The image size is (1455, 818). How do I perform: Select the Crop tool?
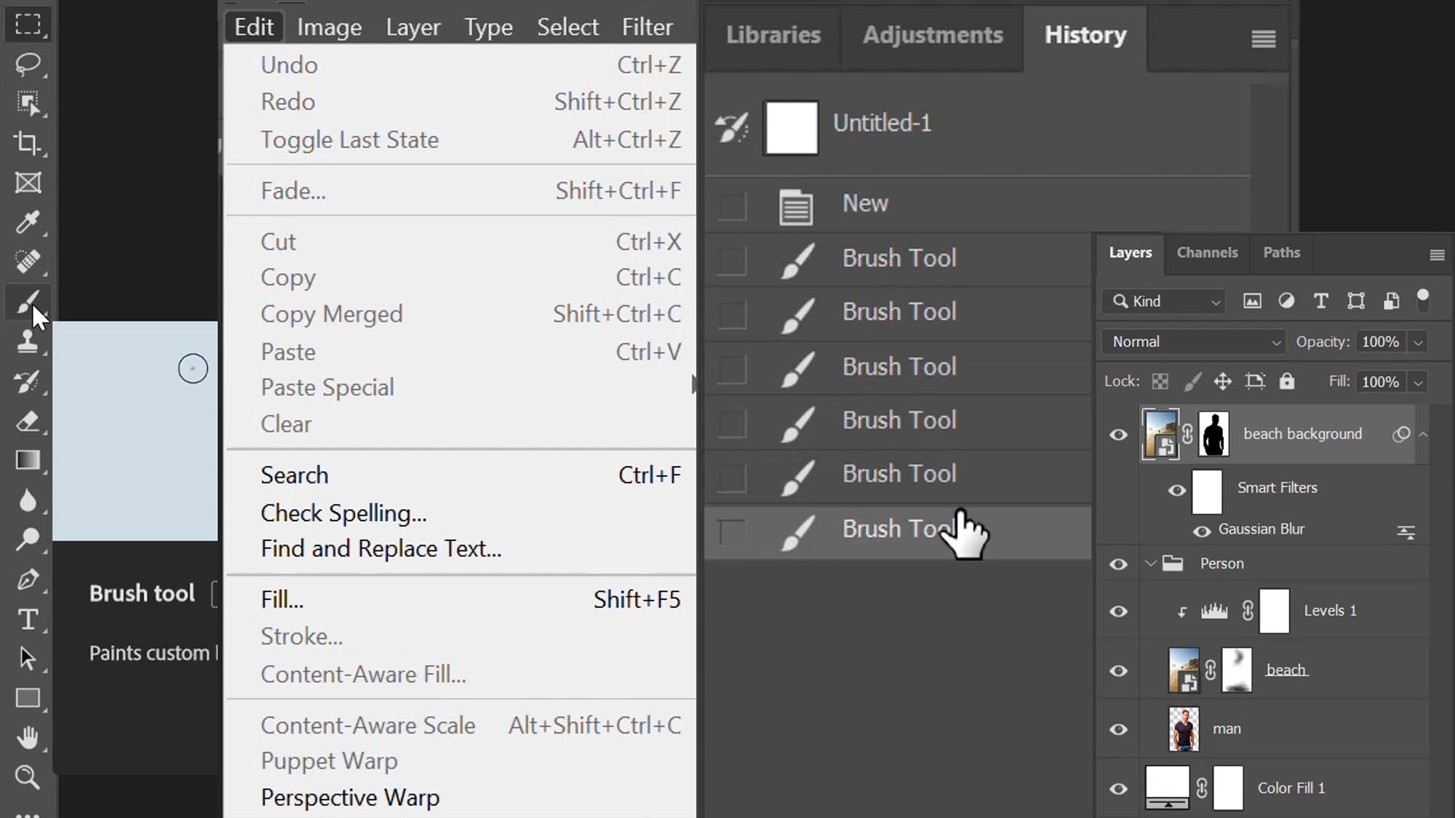pos(28,143)
